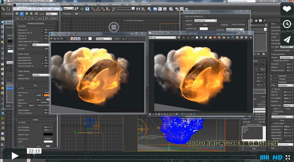
Task: Click the Select and Move tool icon
Action: click(x=82, y=9)
